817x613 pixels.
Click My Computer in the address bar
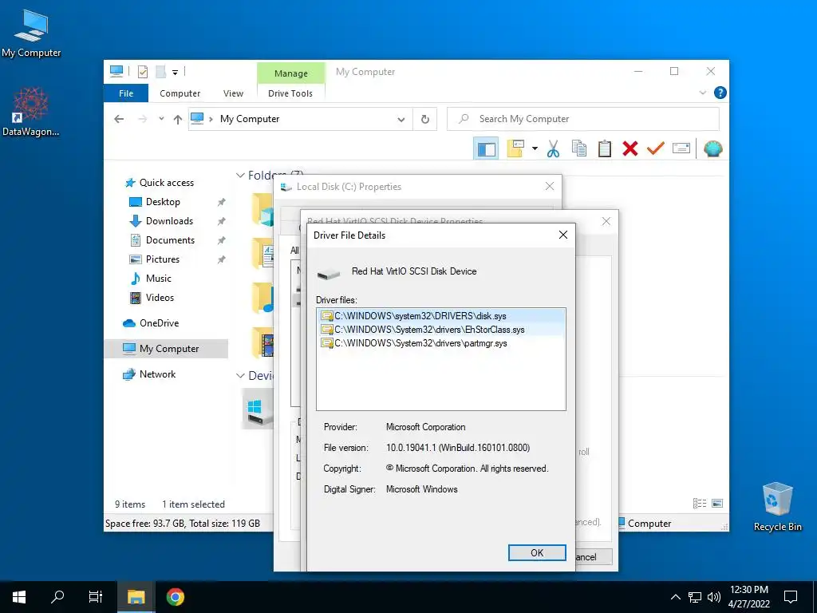coord(250,119)
